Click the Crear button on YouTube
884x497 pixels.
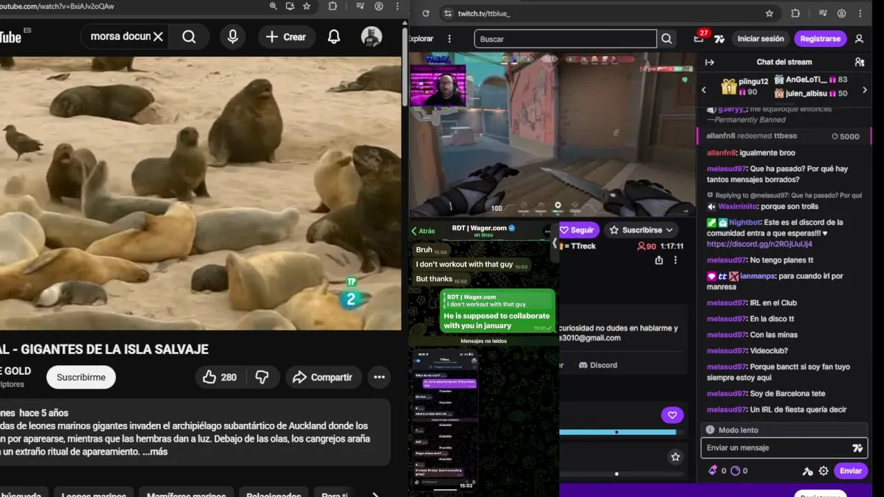pyautogui.click(x=287, y=37)
